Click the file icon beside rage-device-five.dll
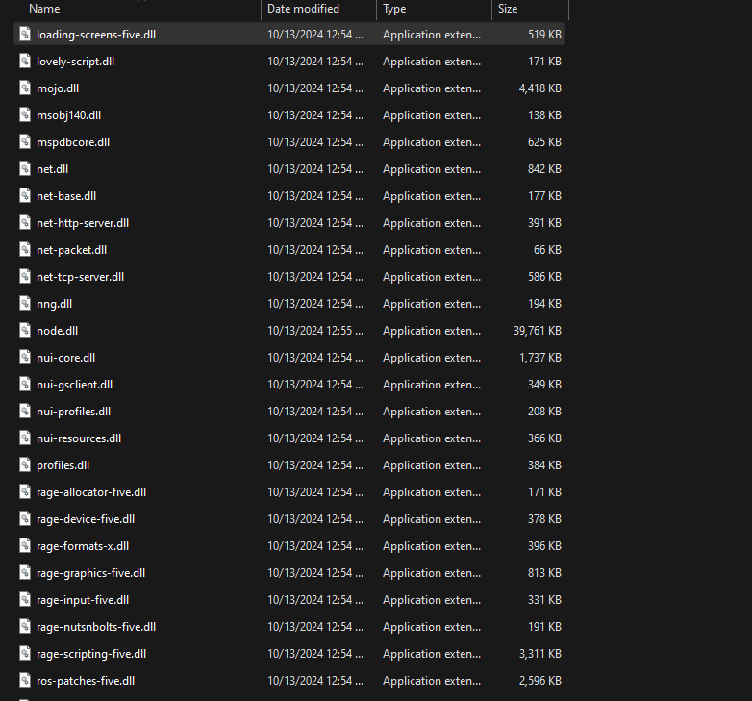Image resolution: width=752 pixels, height=701 pixels. (25, 518)
